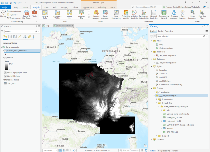This screenshot has height=152, width=210.
Task: Collapse the mnt250 layer legend
Action: coord(3,58)
